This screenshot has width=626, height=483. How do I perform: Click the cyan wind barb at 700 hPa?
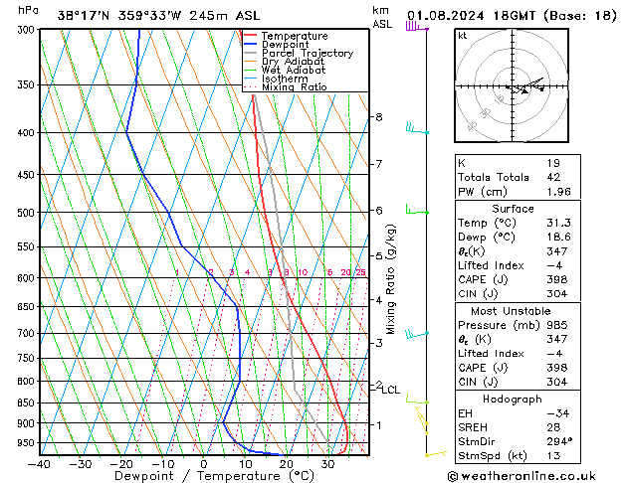(417, 334)
